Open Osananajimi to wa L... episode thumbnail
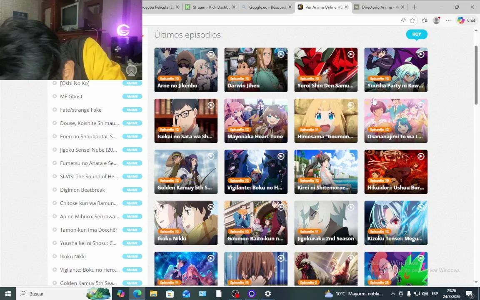The width and height of the screenshot is (480, 300). pos(396,120)
